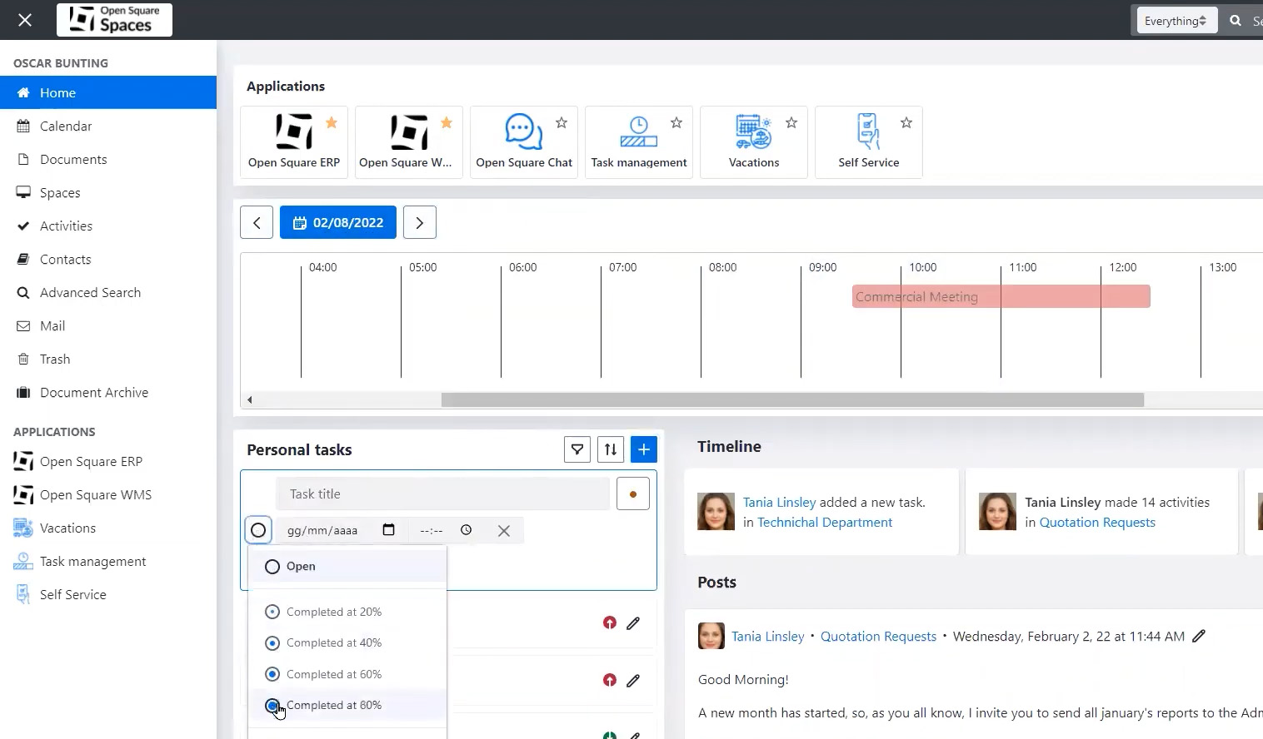Open the Open Square W... application tile
1263x739 pixels.
[x=409, y=142]
